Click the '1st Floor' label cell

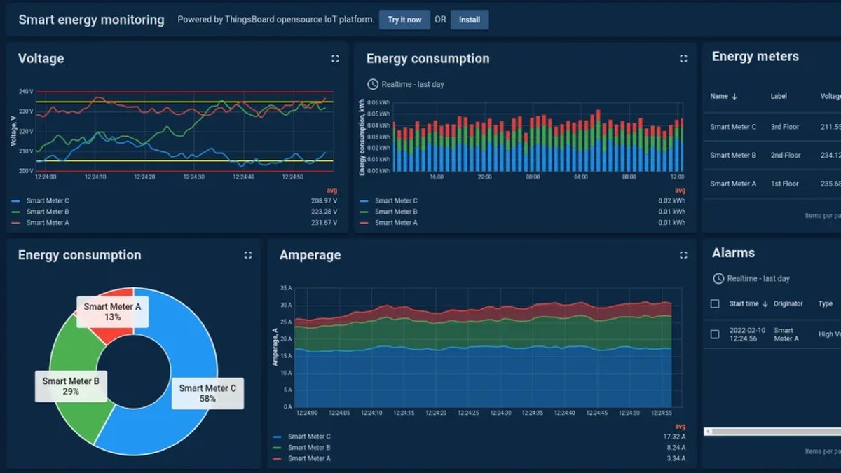pos(785,184)
